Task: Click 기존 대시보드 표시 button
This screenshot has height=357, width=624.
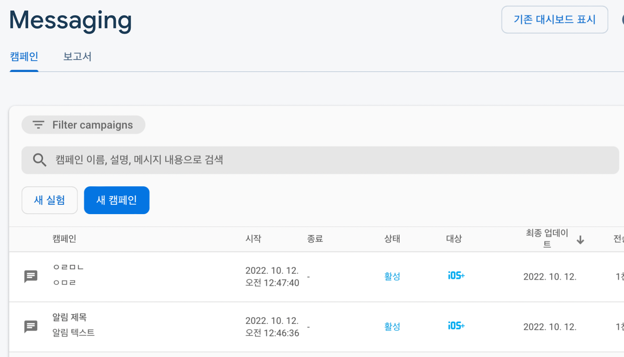Action: (554, 20)
